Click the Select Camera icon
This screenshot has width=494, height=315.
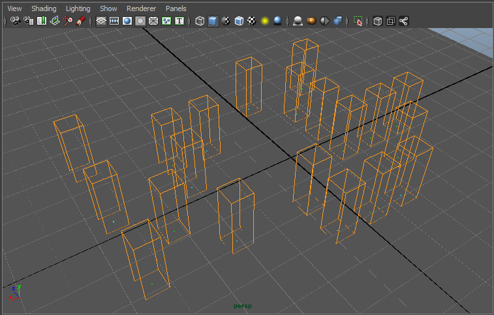click(15, 21)
